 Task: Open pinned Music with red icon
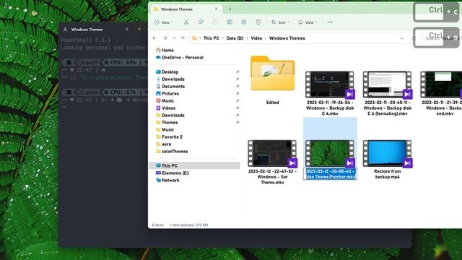click(x=165, y=101)
